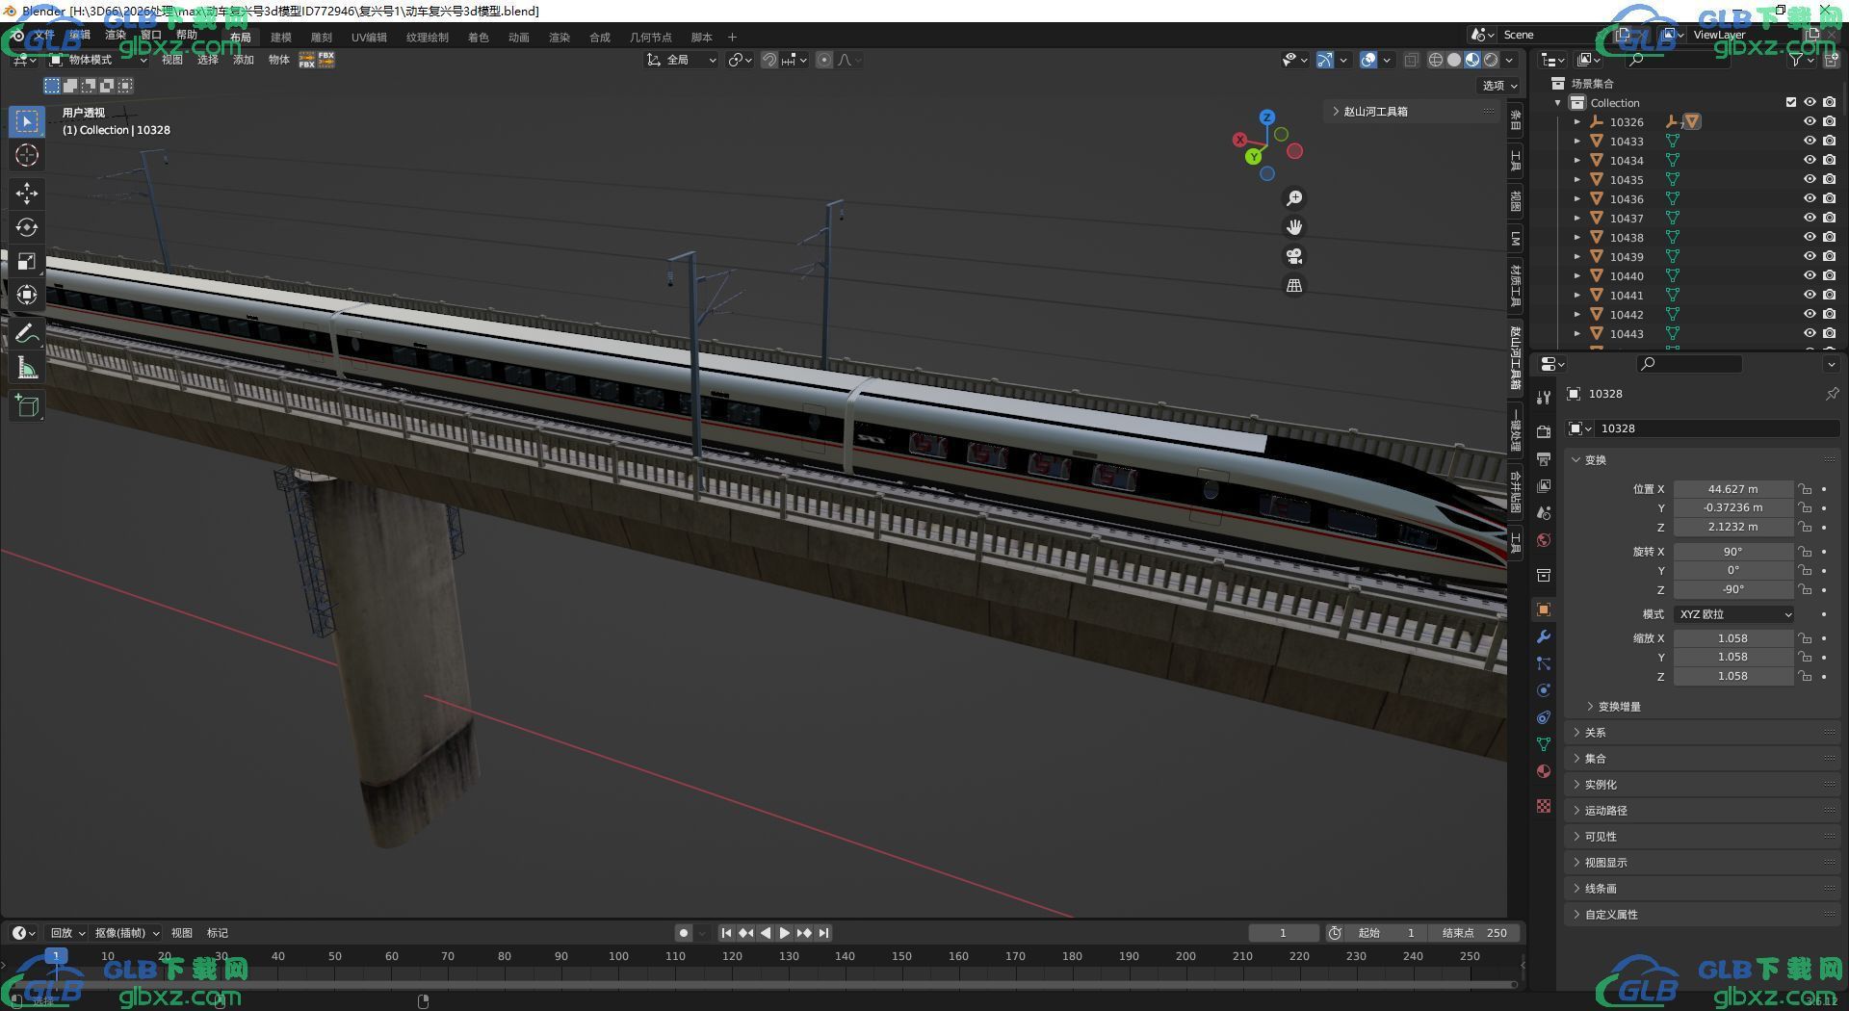Open the 标记 menu in the timeline

pos(218,933)
